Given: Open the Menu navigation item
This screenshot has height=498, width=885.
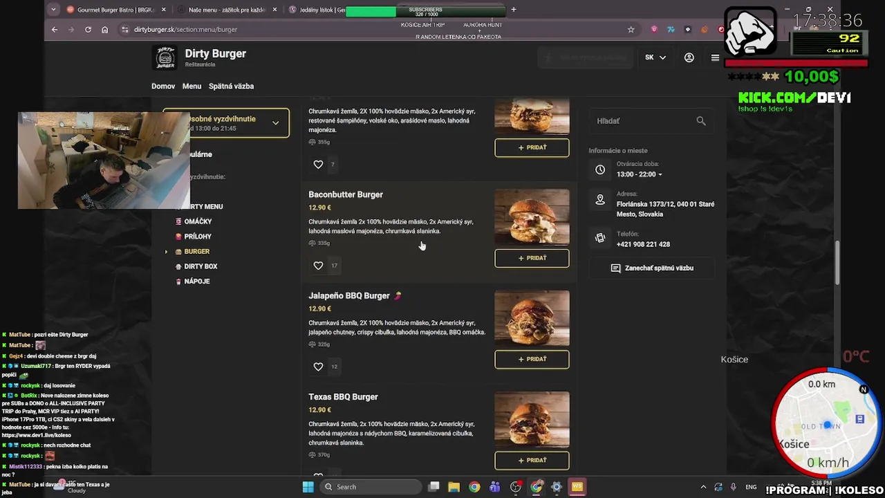Looking at the screenshot, I should click(x=192, y=86).
